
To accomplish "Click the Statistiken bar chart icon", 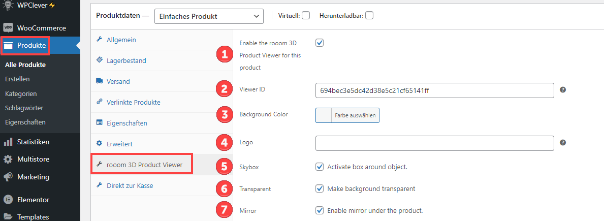I will [x=8, y=142].
